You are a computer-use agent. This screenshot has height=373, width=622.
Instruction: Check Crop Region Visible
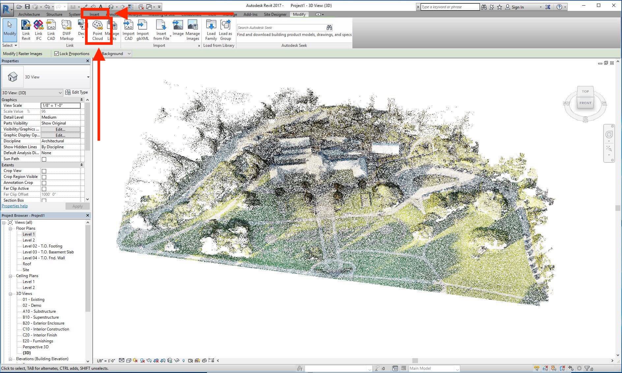pyautogui.click(x=44, y=177)
